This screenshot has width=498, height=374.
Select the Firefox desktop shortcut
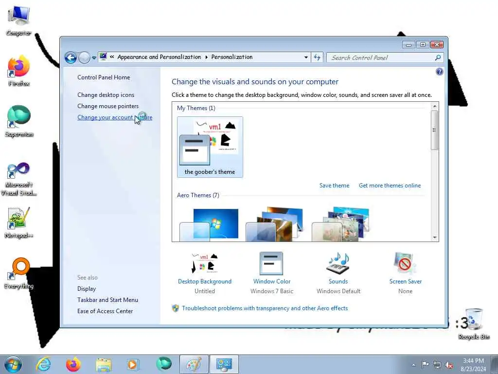click(x=19, y=71)
